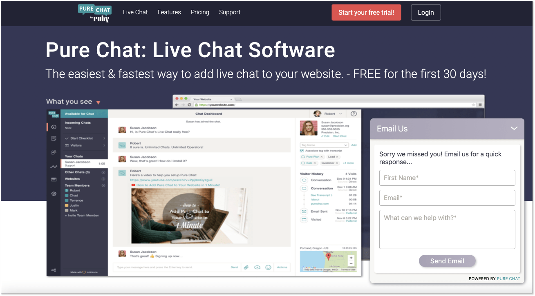Zoom out on the map with minus
The image size is (535, 296).
(x=351, y=264)
